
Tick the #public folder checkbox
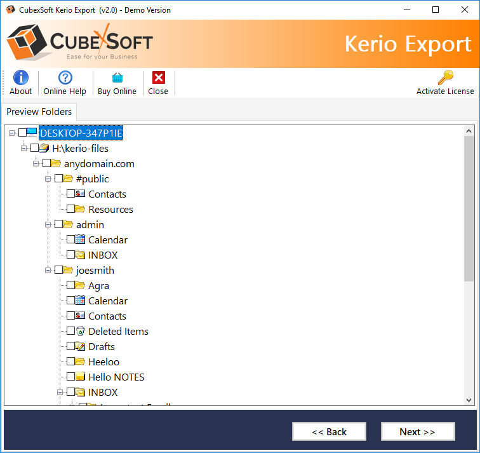click(x=58, y=179)
